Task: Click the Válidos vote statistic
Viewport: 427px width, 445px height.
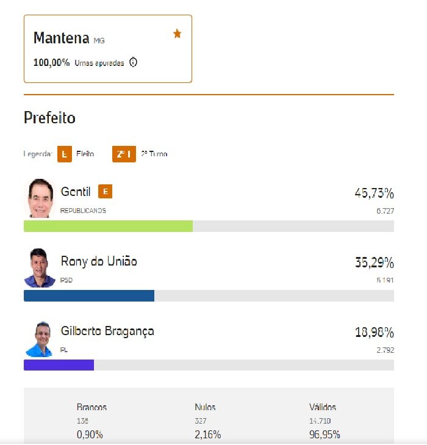Action: click(325, 421)
